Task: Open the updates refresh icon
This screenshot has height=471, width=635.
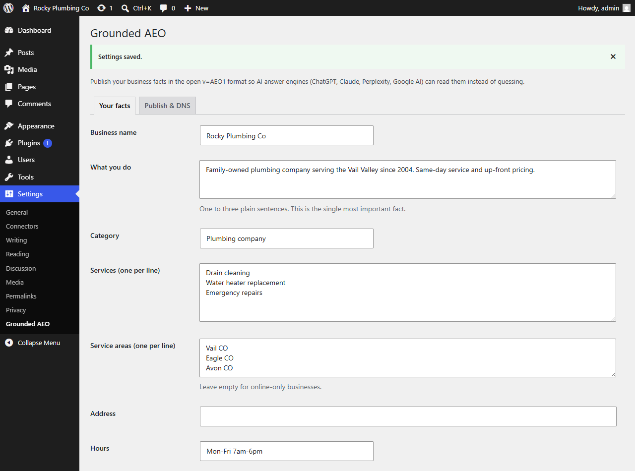Action: click(x=101, y=8)
